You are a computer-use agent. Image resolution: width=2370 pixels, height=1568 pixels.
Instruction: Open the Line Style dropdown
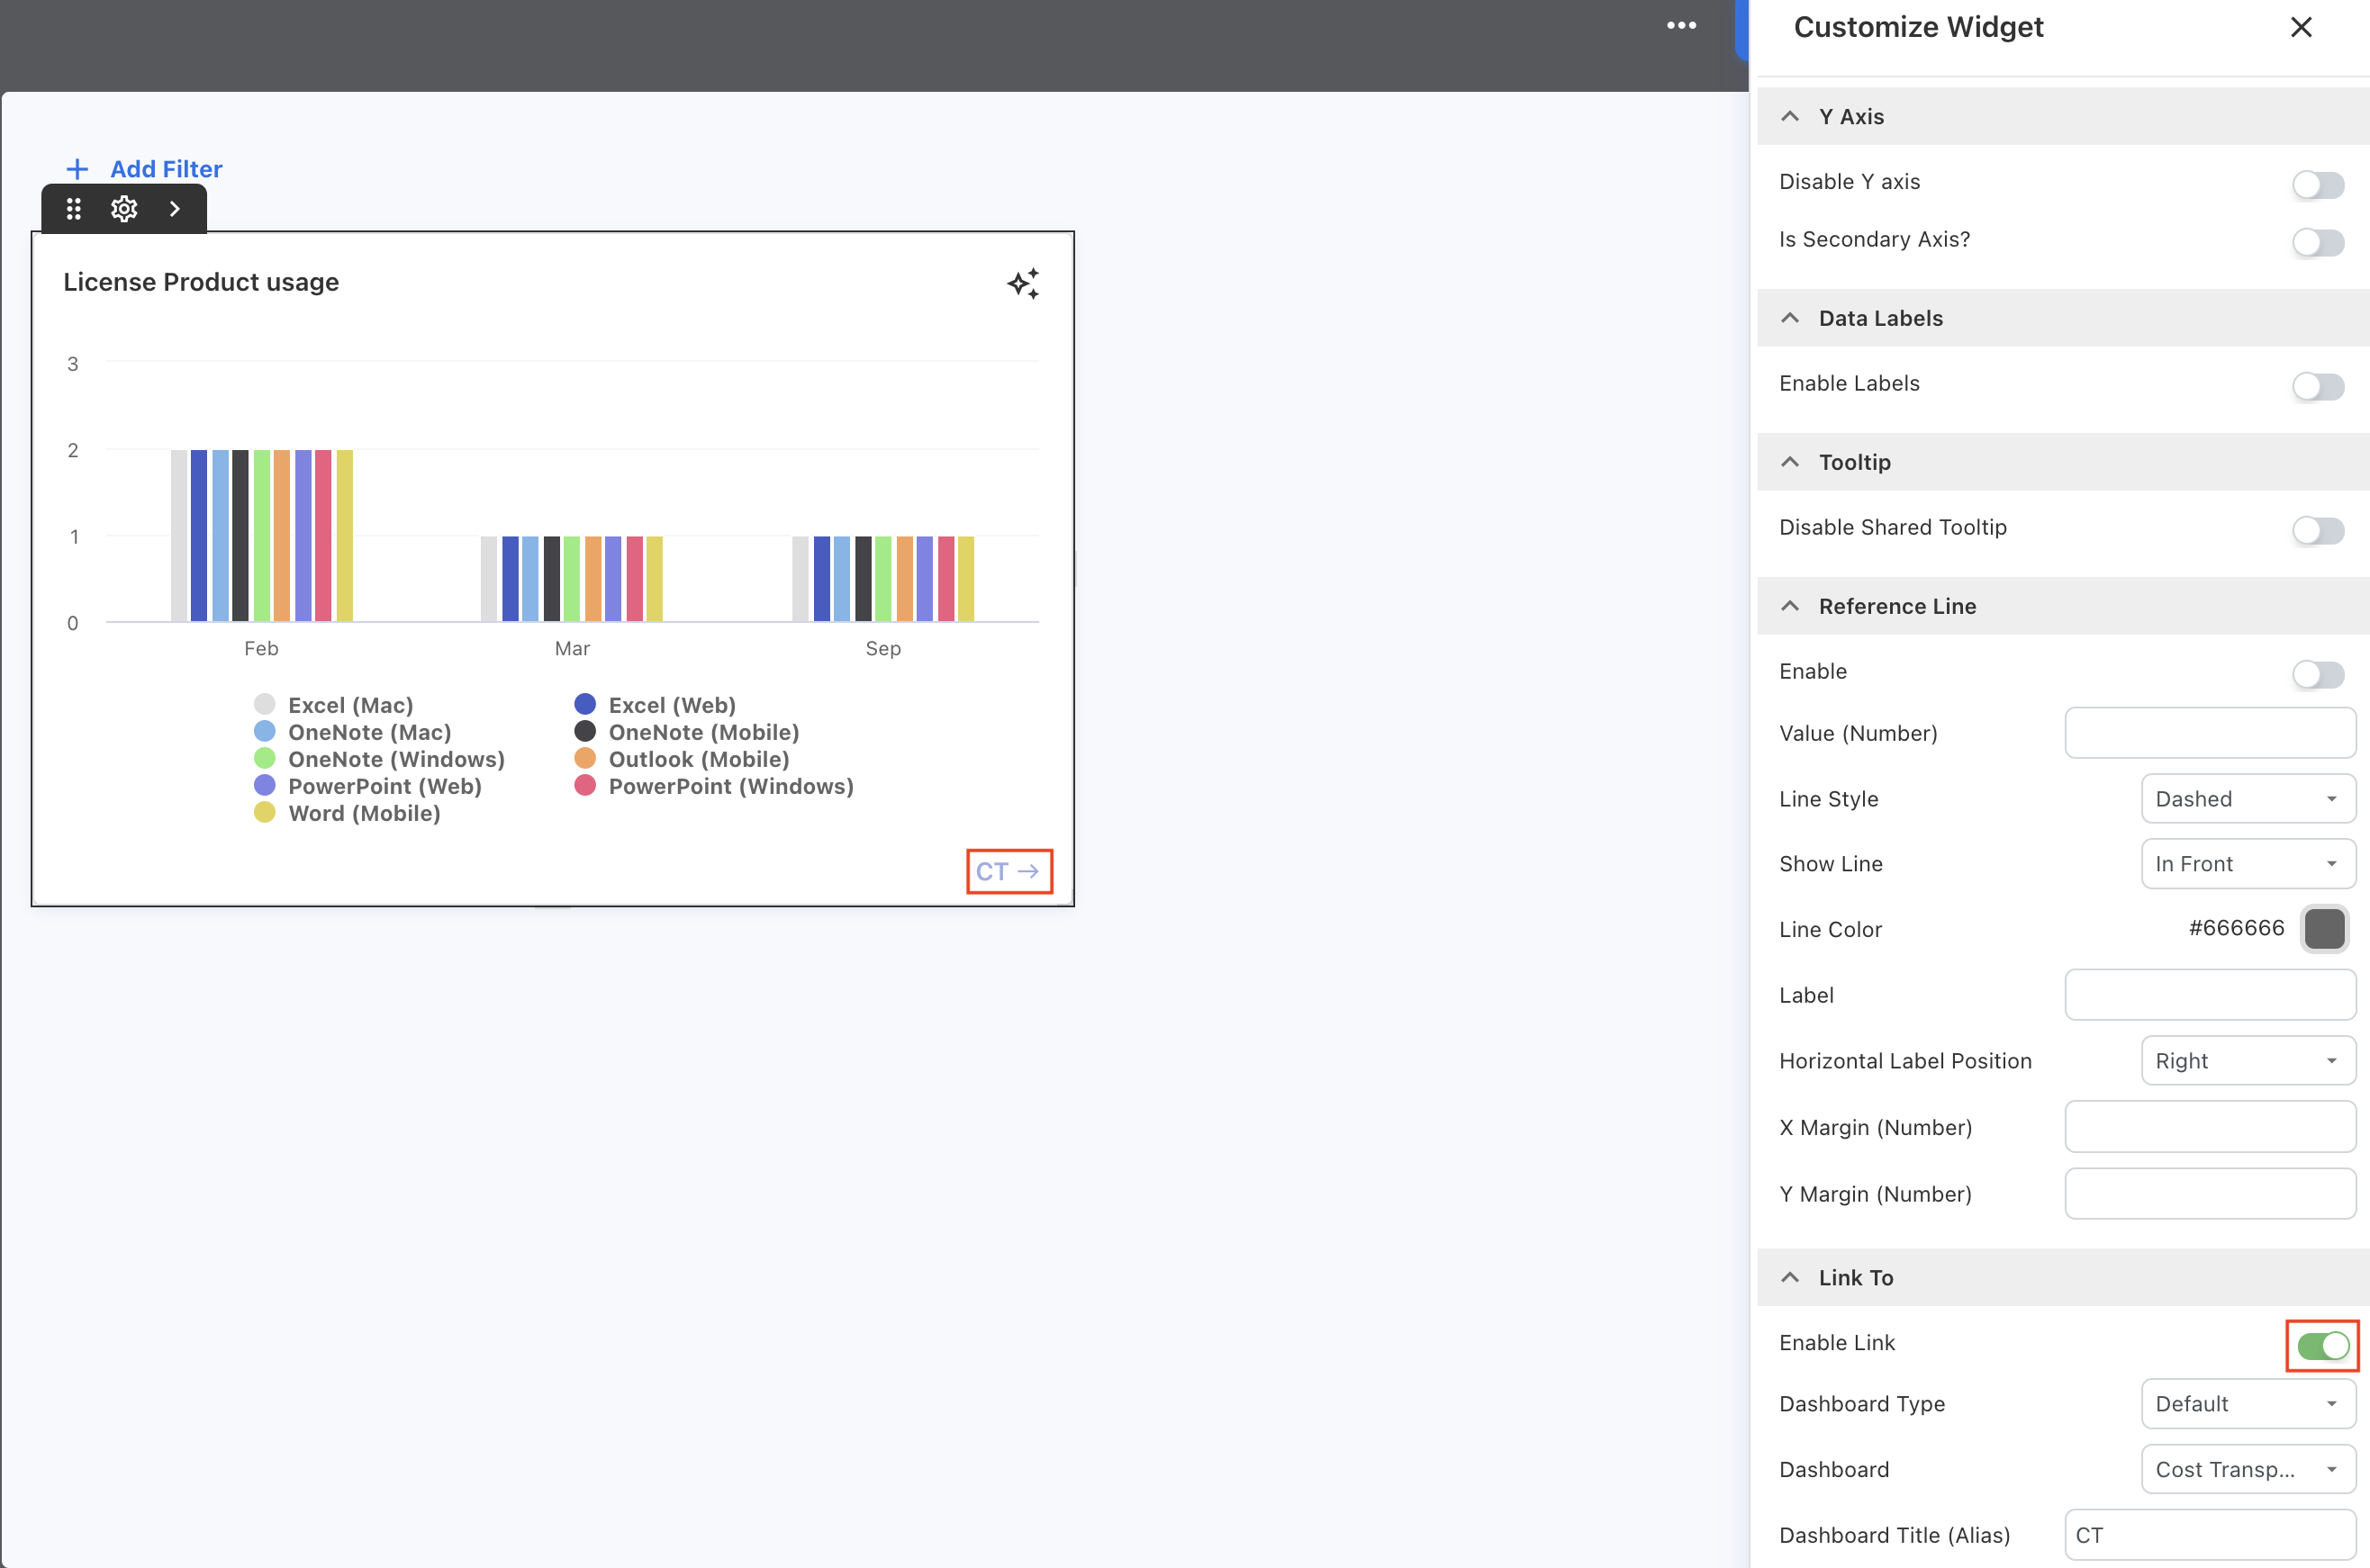[2247, 798]
